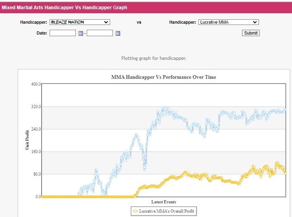
Task: Toggle Lucrative MMA's Overall Profit legend entry
Action: (x=167, y=211)
